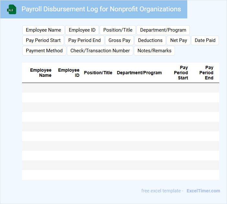The width and height of the screenshot is (227, 204).
Task: Click the green XLS file icon
Action: (12, 9)
